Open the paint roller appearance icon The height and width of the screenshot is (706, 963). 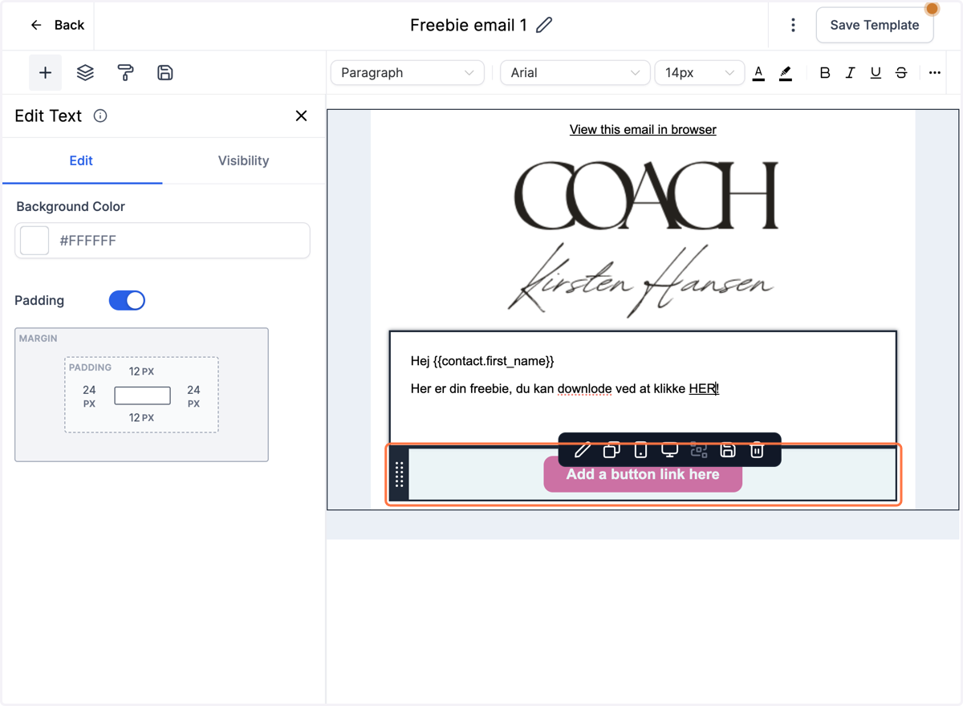point(125,73)
